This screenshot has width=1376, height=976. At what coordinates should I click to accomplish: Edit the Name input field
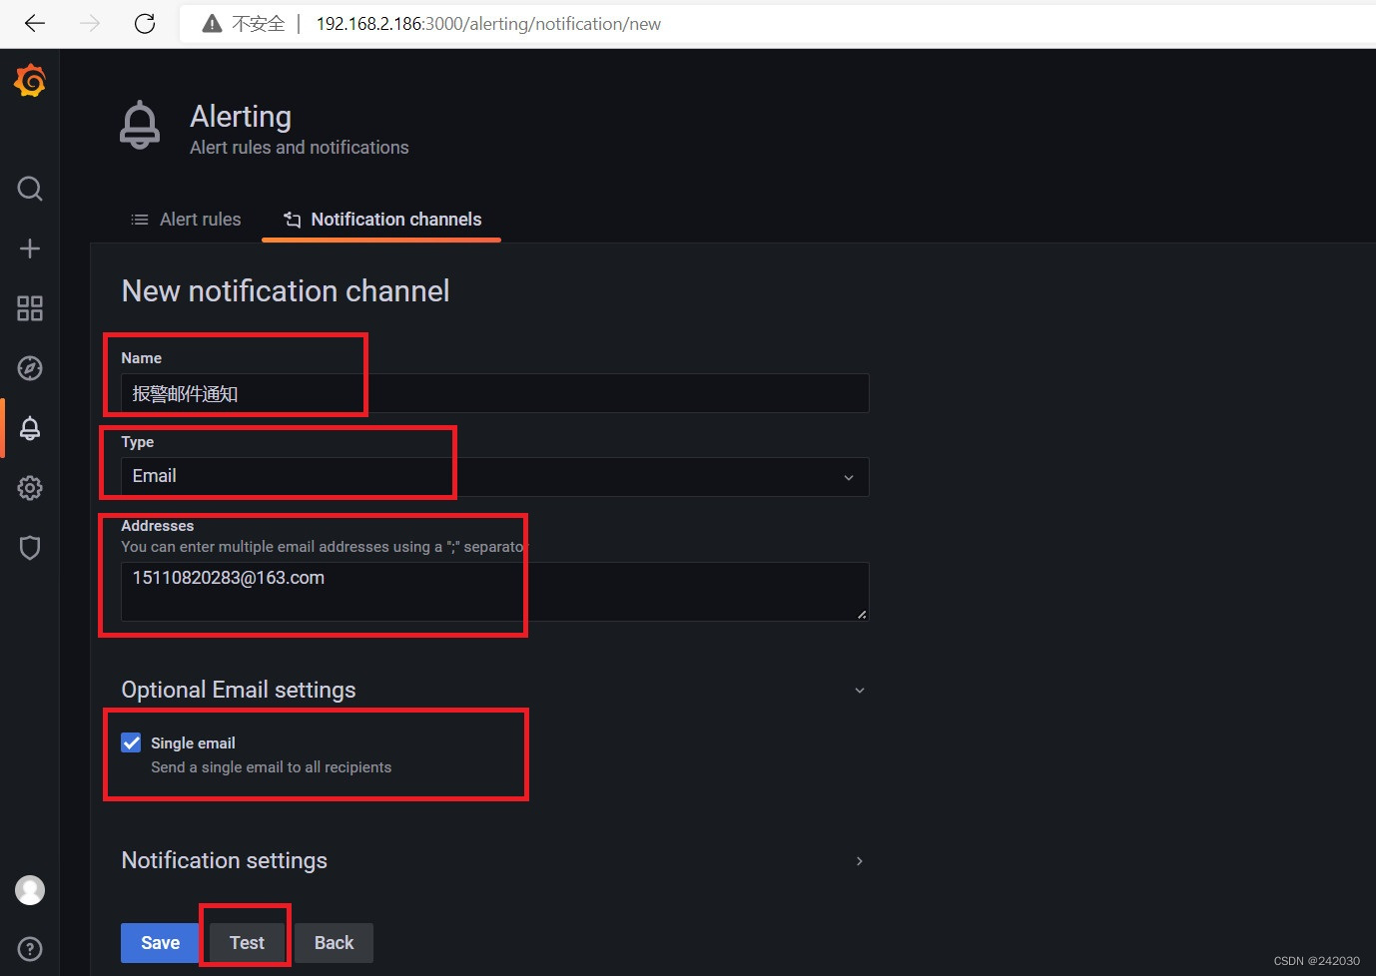[494, 393]
